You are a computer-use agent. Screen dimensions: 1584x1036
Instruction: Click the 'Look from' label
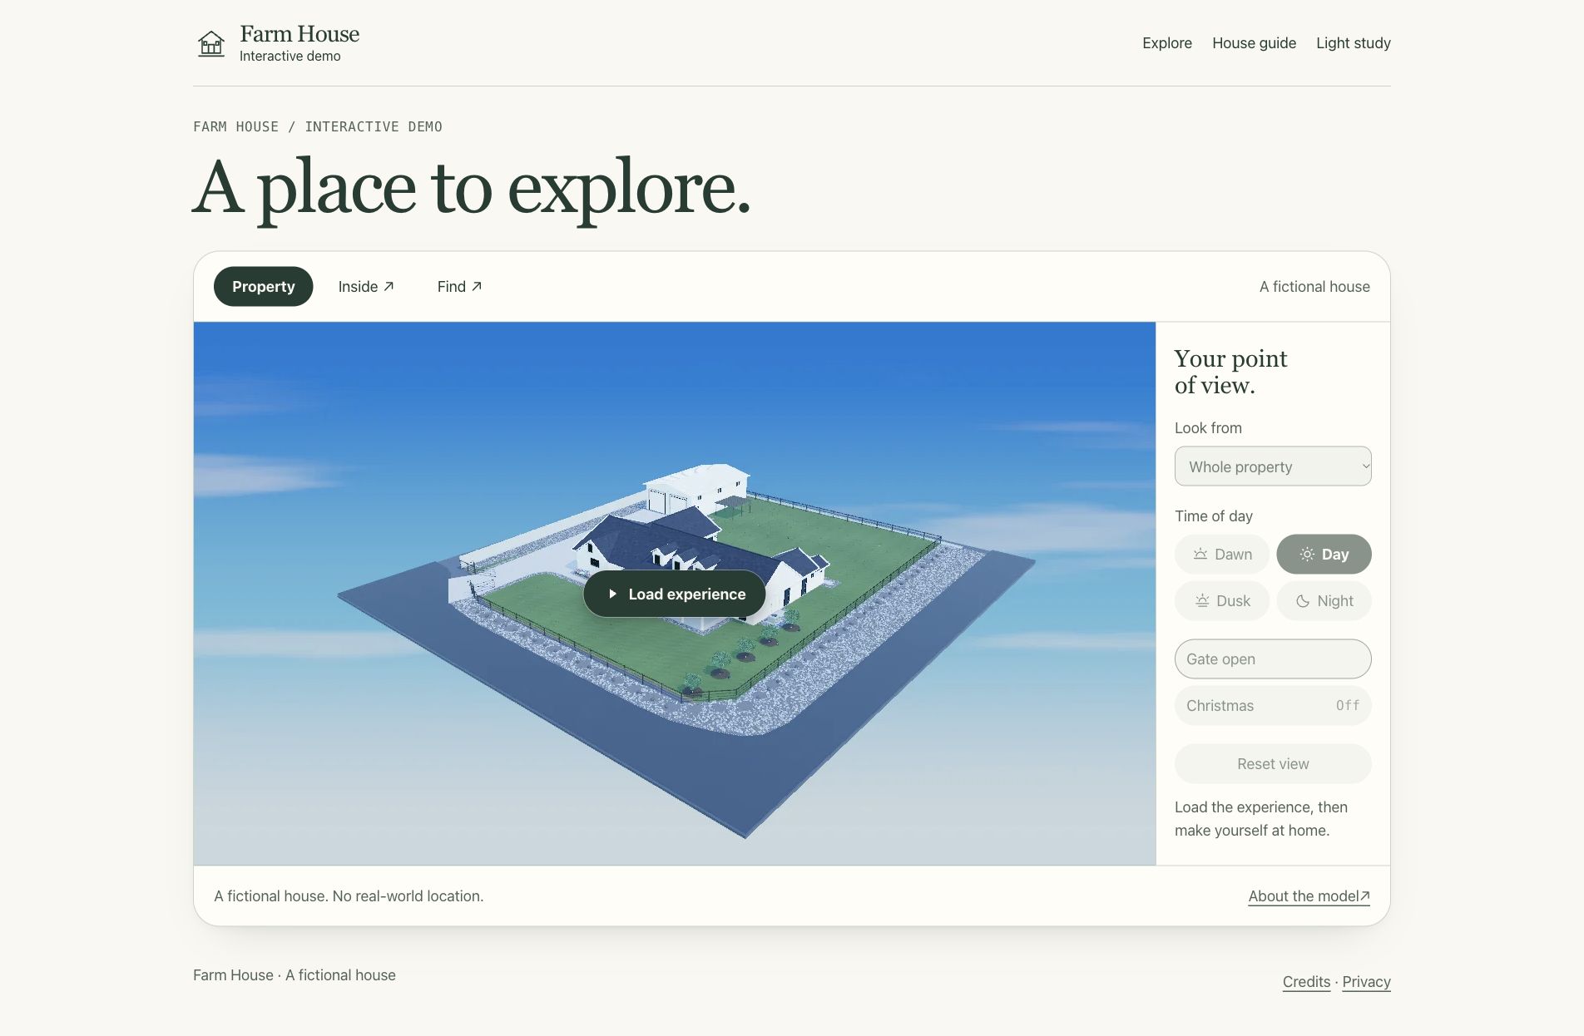click(1208, 427)
